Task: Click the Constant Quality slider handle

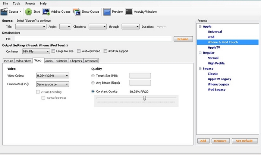Action: [x=144, y=98]
